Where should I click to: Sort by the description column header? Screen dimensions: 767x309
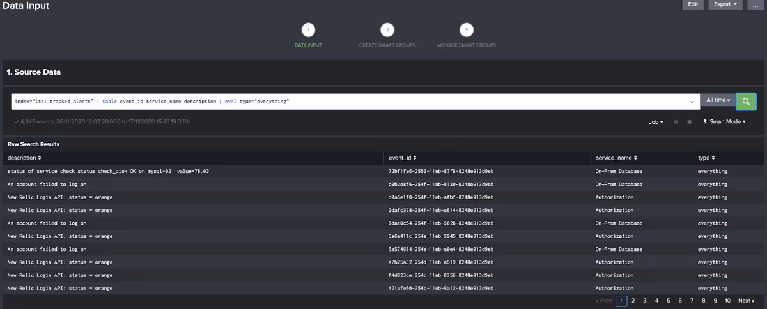(x=25, y=157)
